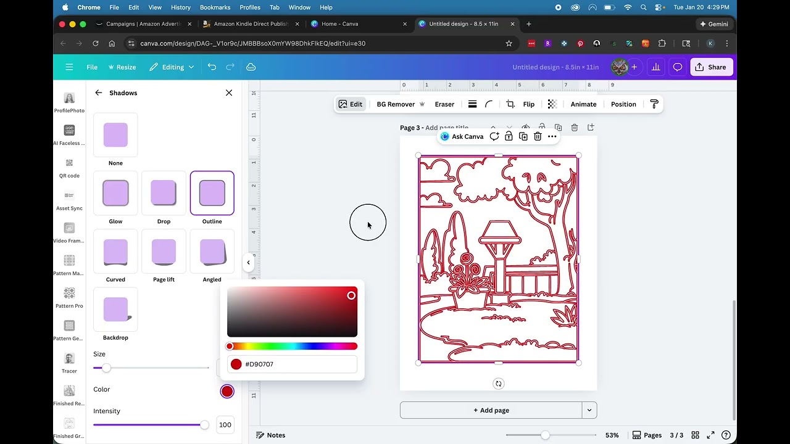Click the Redo arrow in the top bar
The image size is (790, 444).
pos(230,67)
